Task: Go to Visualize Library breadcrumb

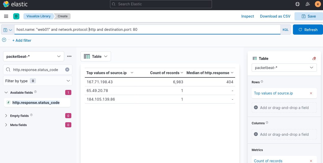Action: click(x=38, y=16)
